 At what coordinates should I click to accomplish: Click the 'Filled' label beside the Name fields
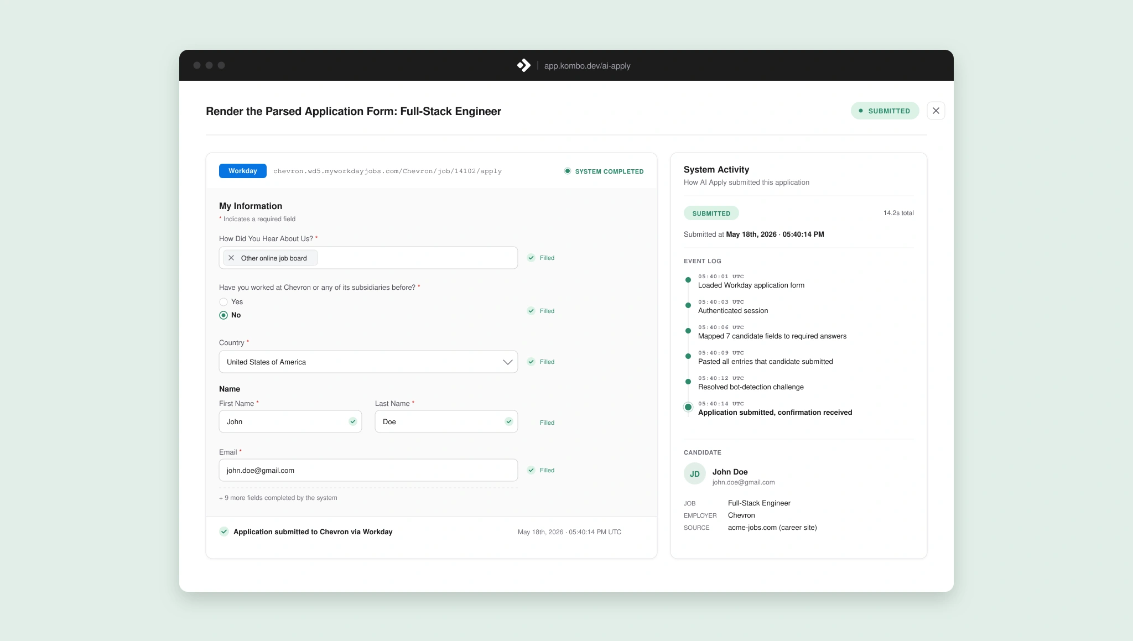click(547, 423)
